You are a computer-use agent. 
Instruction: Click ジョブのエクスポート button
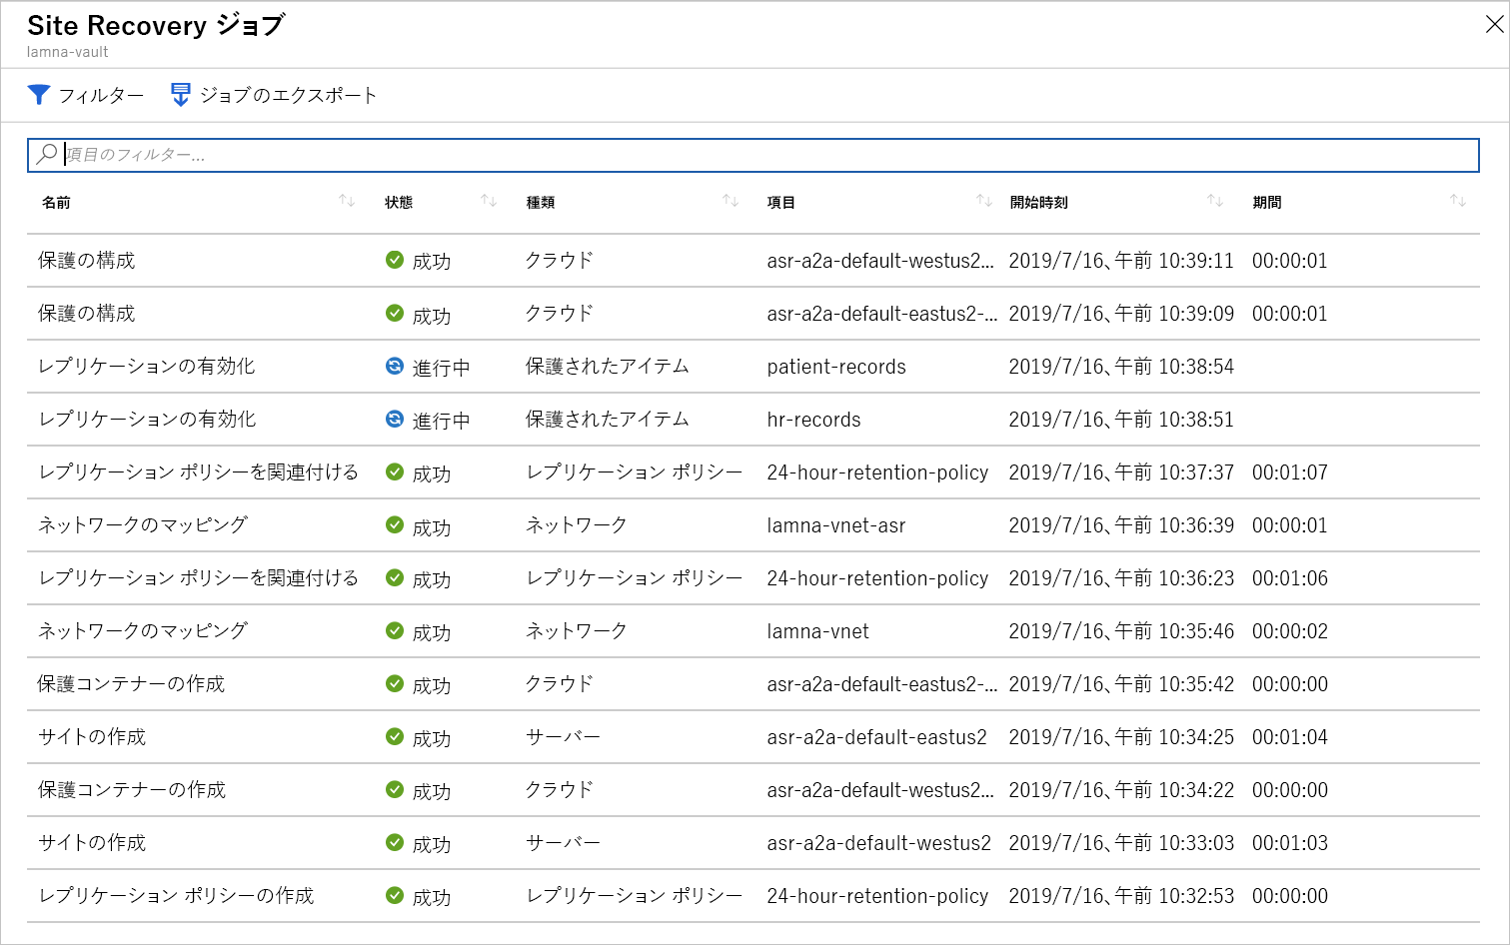pos(274,95)
